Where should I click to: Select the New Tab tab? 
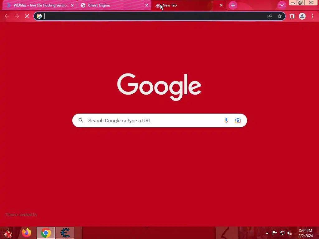click(x=188, y=5)
